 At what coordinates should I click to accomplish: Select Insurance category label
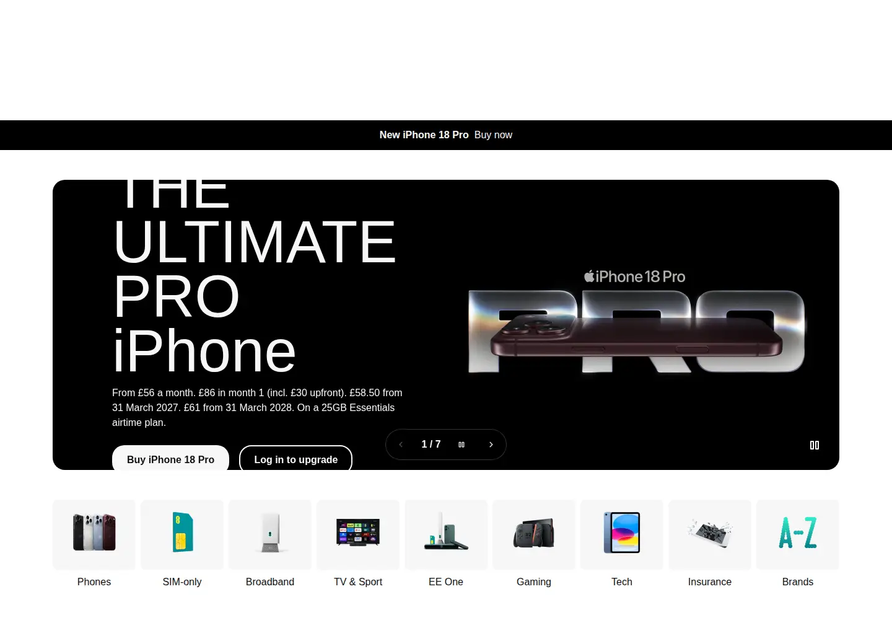(710, 582)
